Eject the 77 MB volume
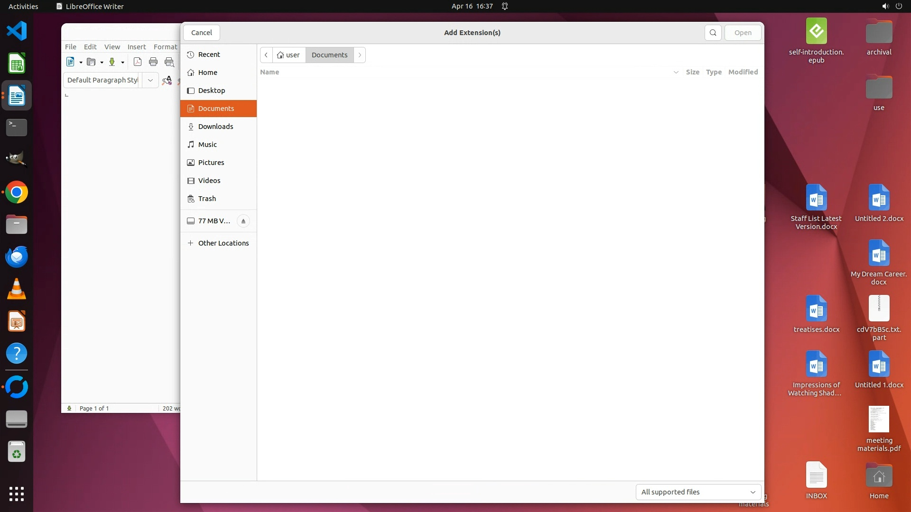The image size is (911, 512). pyautogui.click(x=243, y=221)
